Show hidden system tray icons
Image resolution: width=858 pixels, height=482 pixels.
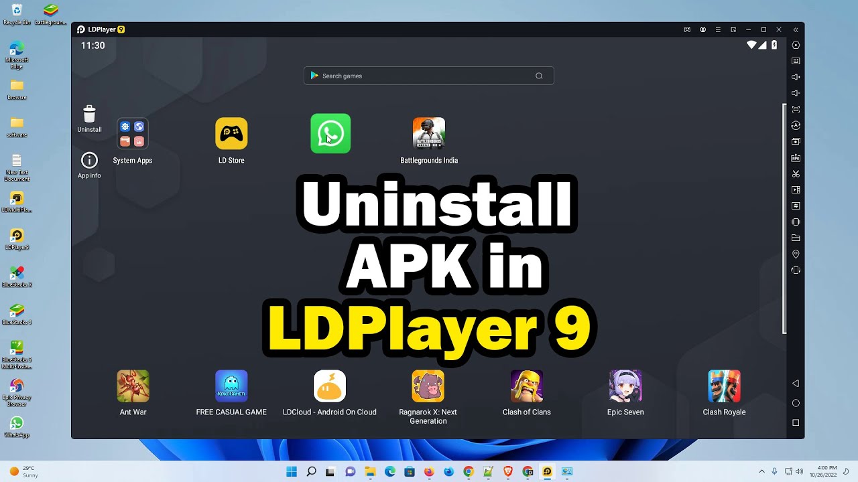(x=761, y=472)
